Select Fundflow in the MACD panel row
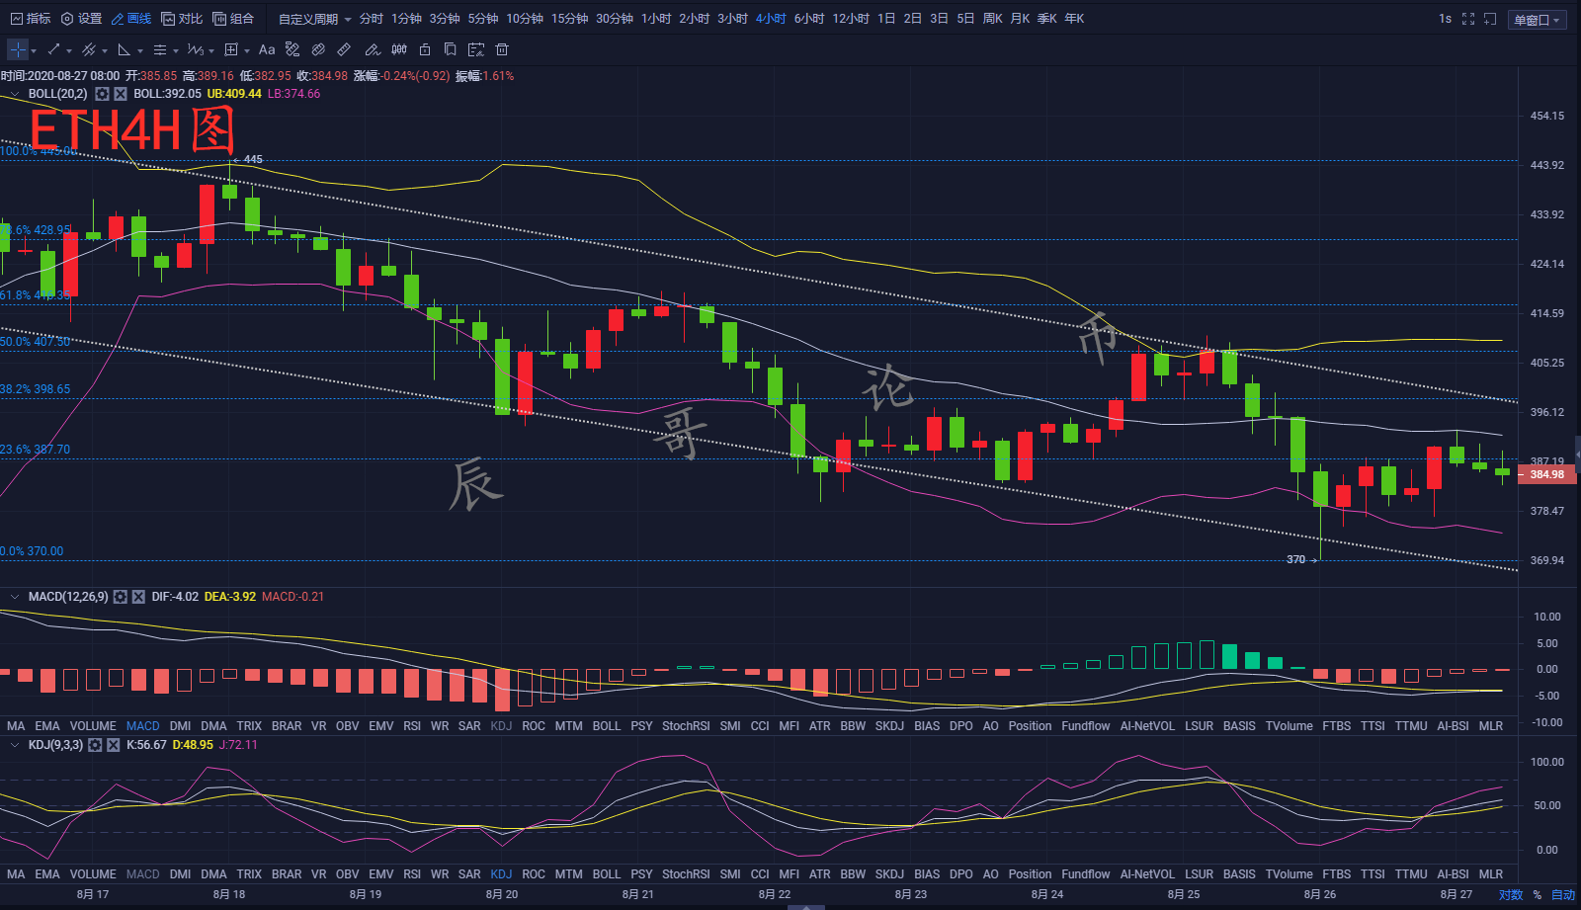This screenshot has width=1581, height=910. click(1086, 726)
